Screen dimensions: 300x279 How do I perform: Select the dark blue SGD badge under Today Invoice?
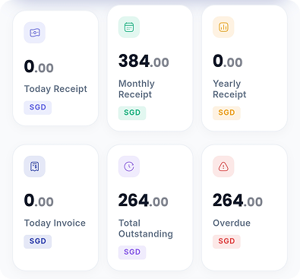tap(38, 242)
